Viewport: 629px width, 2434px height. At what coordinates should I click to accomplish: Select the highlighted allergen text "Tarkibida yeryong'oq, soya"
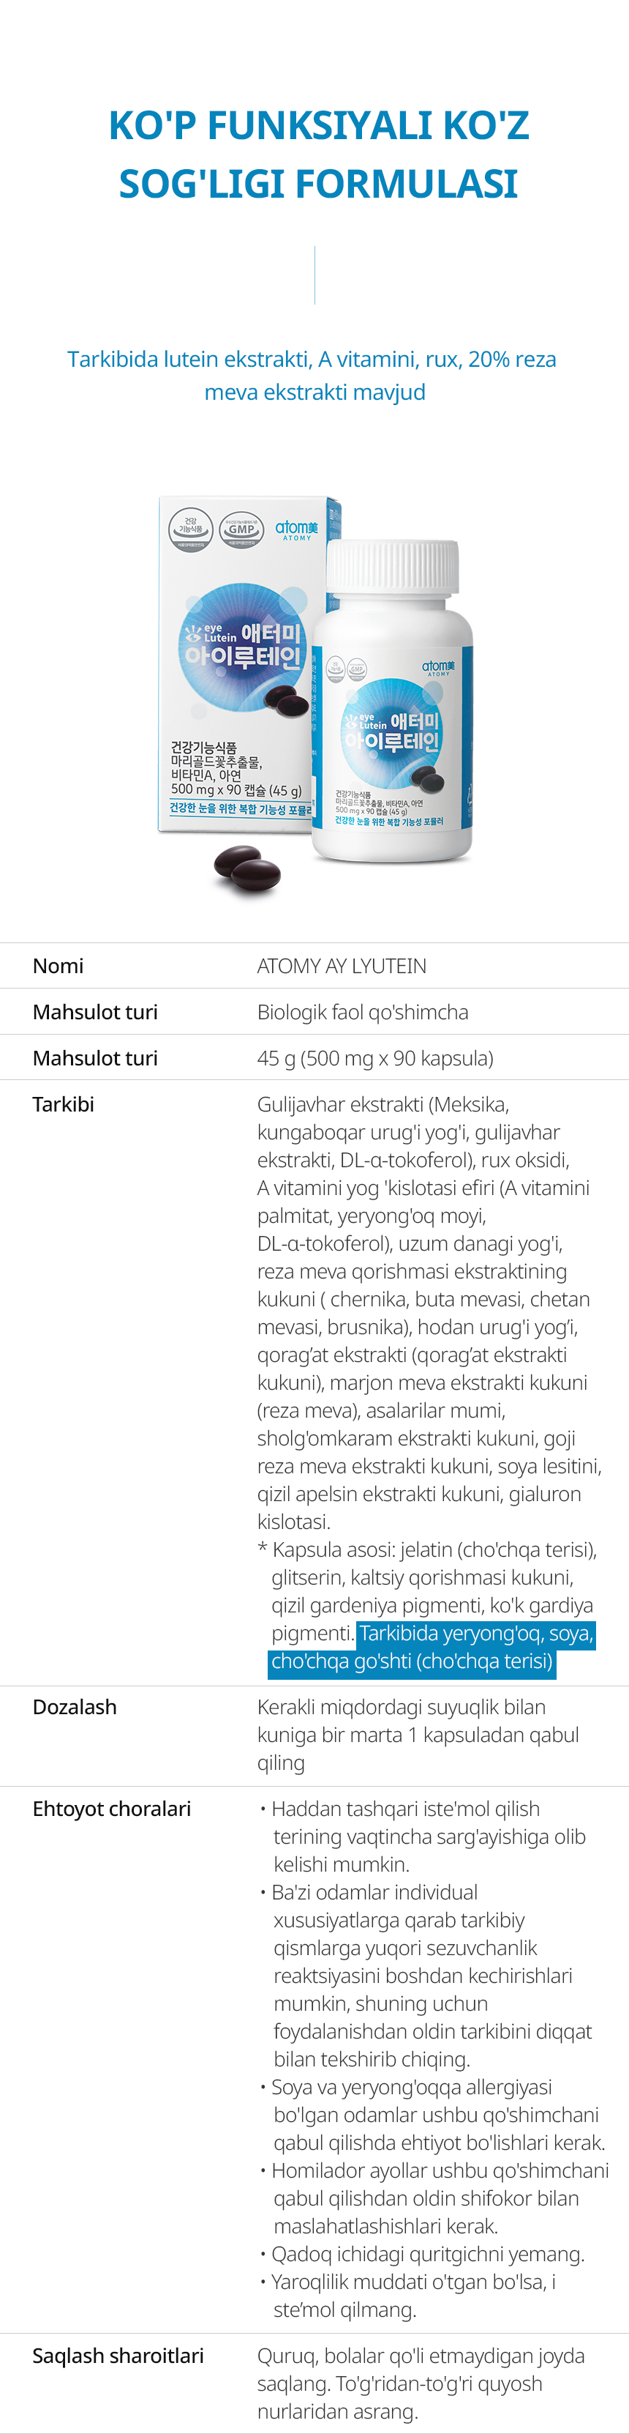[475, 1633]
